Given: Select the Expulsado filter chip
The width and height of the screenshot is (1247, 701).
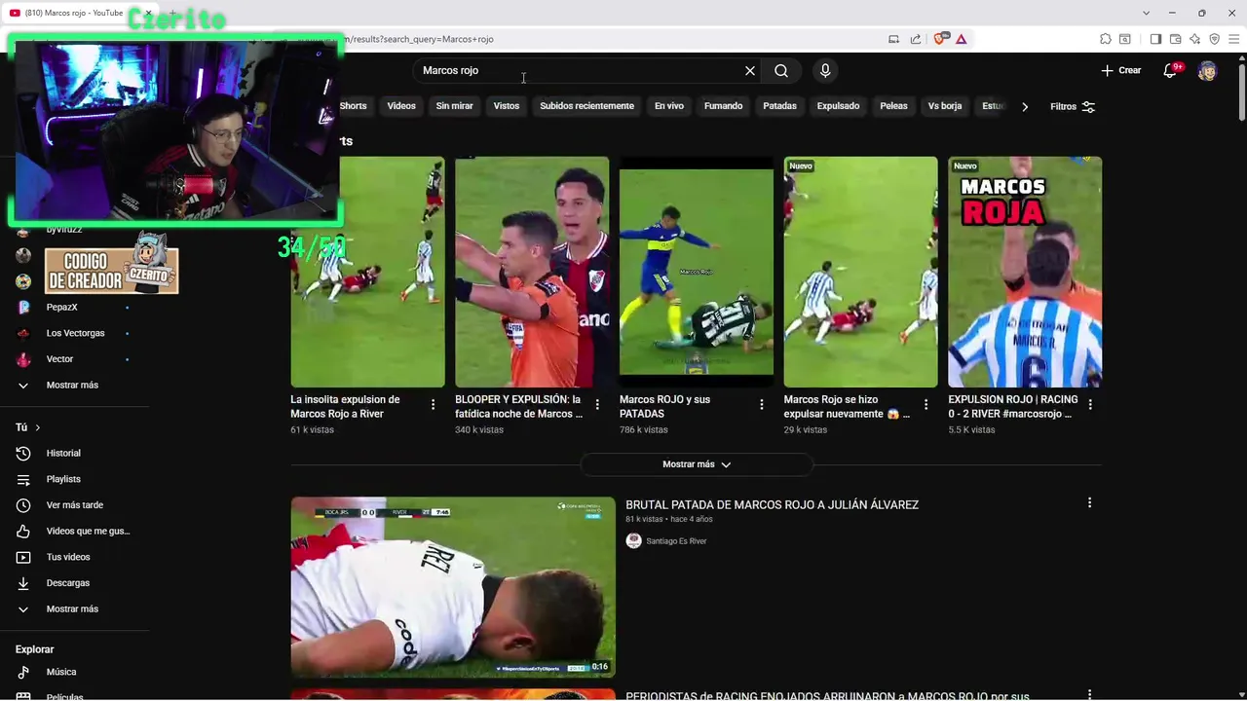Looking at the screenshot, I should coord(838,106).
